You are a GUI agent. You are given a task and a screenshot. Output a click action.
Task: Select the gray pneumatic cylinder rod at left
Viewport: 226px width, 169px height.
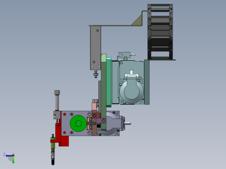click(x=57, y=103)
